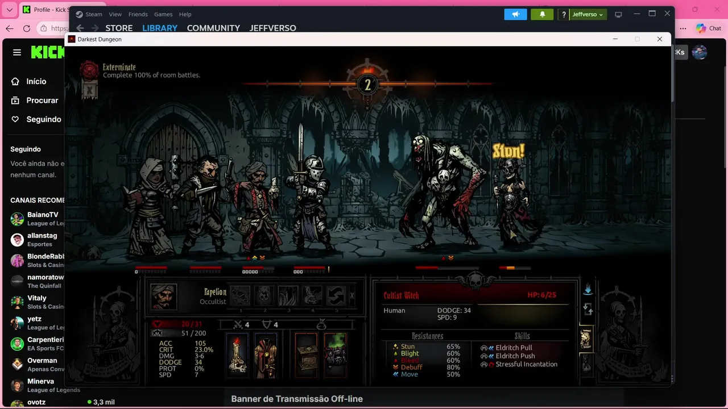Click the stress bar showing 51/200
Image resolution: width=728 pixels, height=409 pixels.
tap(179, 333)
